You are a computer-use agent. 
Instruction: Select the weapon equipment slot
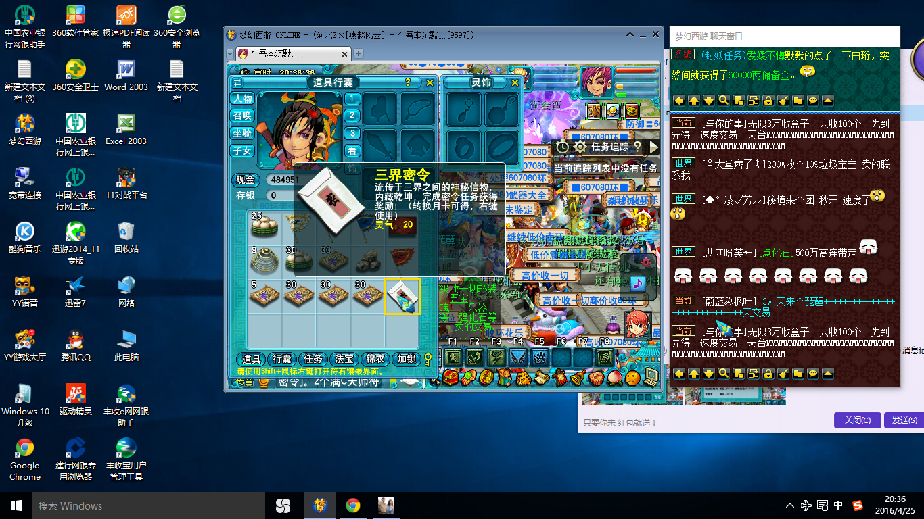tap(381, 145)
